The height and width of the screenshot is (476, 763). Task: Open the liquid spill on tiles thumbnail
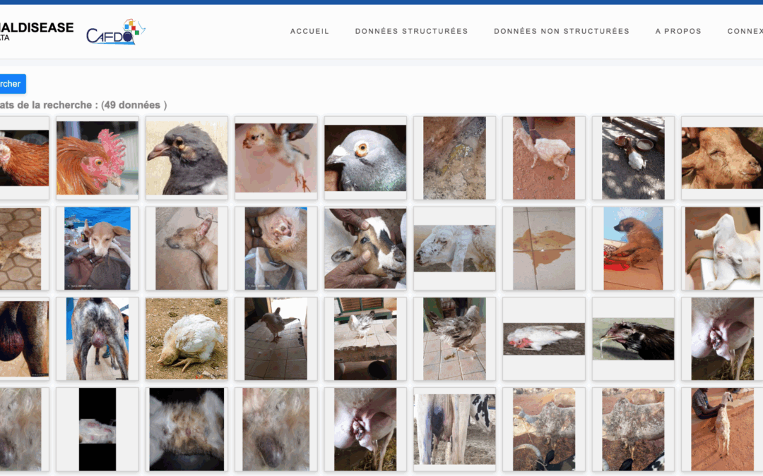544,248
